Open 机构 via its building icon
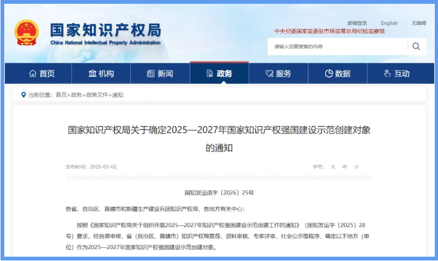Viewport: 438px width, 261px height. click(92, 74)
